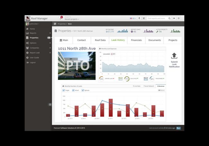Viewport: 209px width, 146px height.
Task: Click the exclamation icon next to 45
Action: pos(132,32)
